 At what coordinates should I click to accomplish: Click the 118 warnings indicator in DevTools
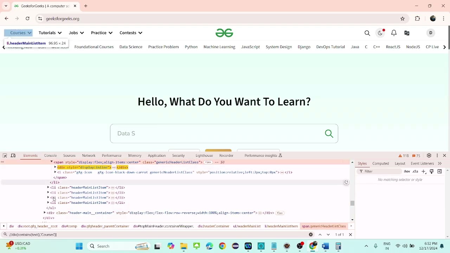(404, 156)
